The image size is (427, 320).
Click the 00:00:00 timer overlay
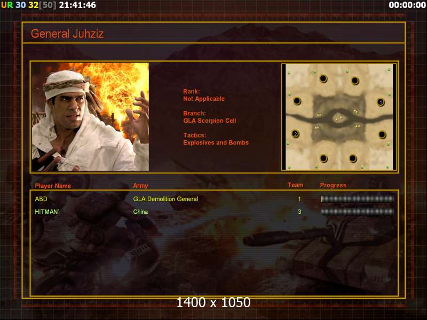[407, 5]
